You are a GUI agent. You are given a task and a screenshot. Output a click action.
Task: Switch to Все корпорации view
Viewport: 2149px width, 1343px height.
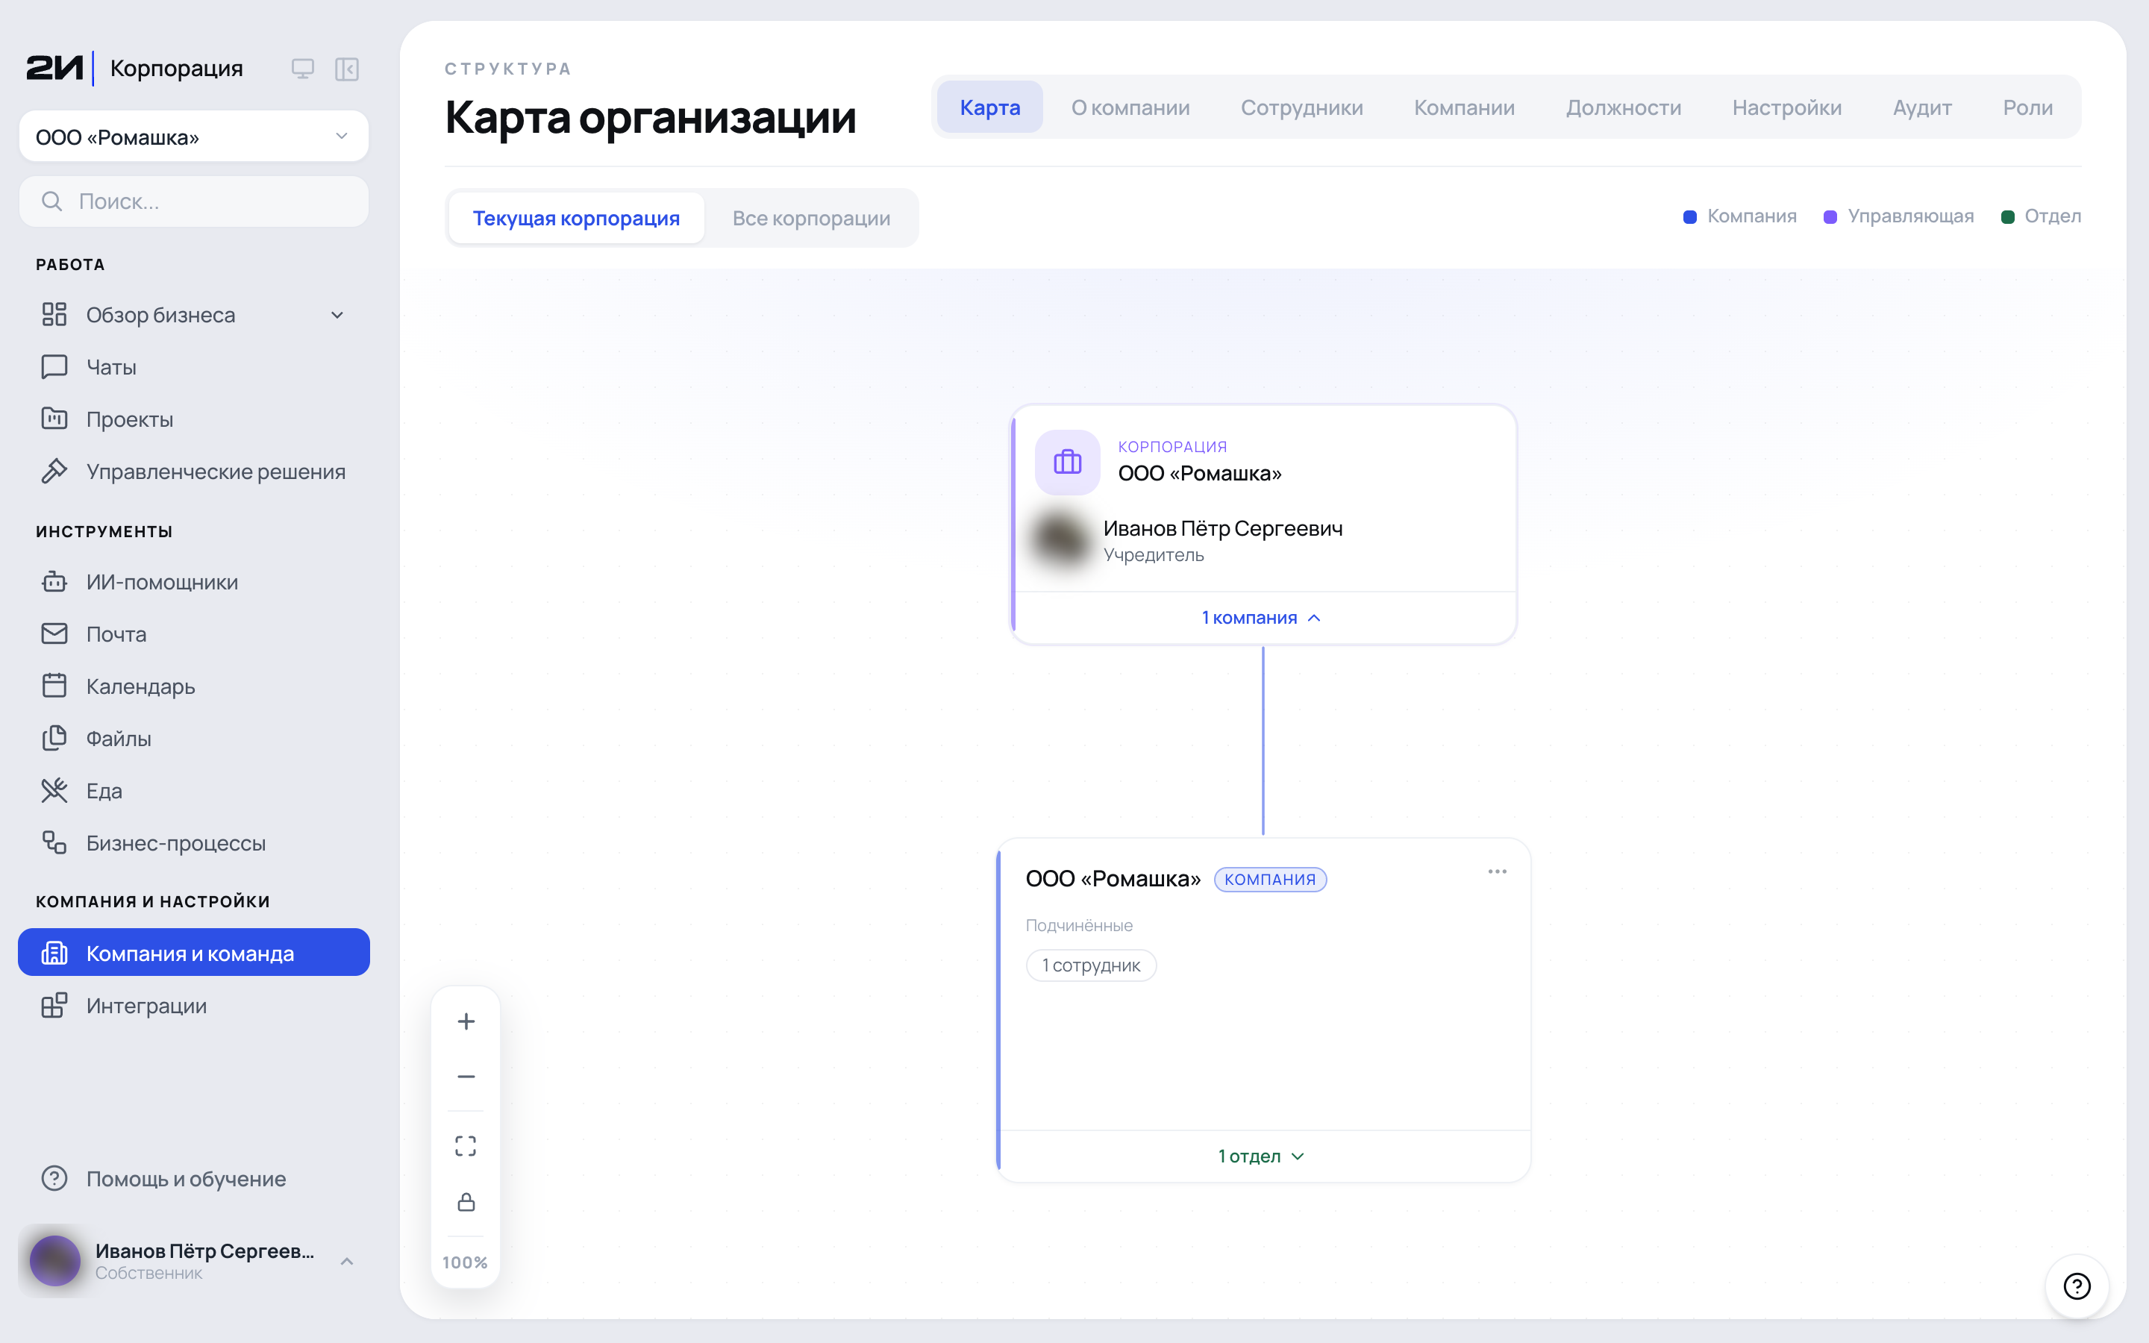point(811,219)
